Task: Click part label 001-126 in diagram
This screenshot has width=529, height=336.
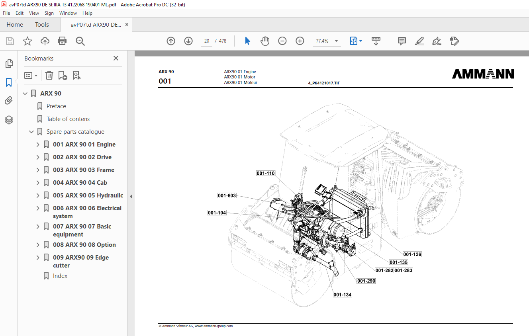Action: [x=412, y=254]
